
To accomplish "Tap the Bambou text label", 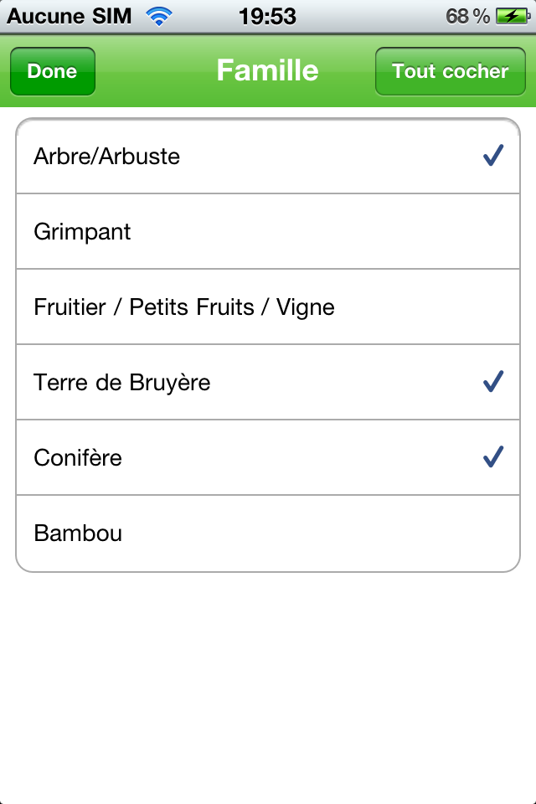I will click(x=78, y=533).
